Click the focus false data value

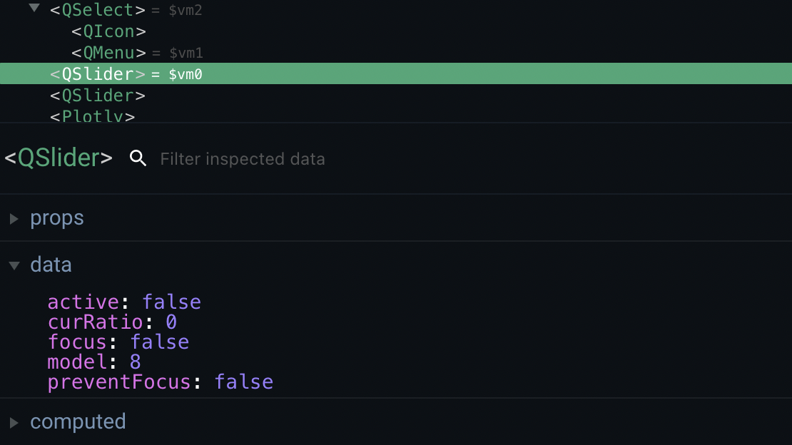160,342
